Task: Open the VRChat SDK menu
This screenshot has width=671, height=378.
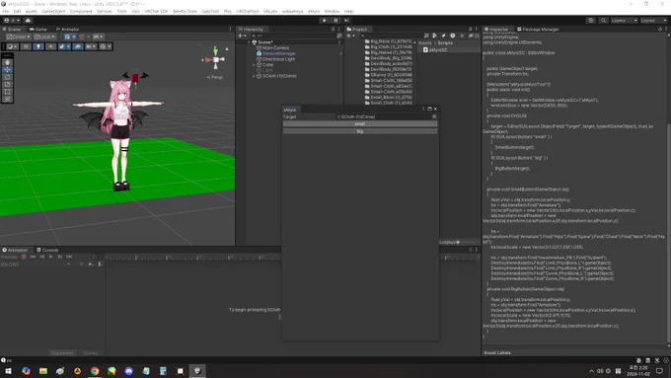Action: tap(156, 11)
